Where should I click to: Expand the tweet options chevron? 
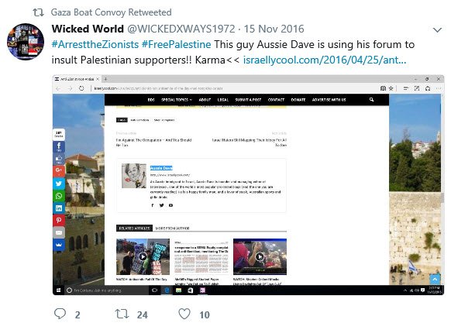pyautogui.click(x=437, y=29)
